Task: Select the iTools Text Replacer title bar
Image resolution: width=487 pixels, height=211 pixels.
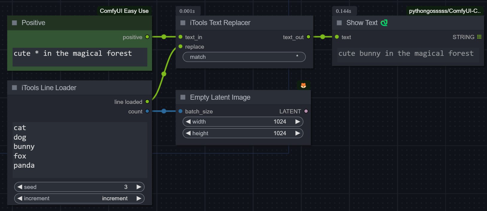Action: click(x=244, y=23)
